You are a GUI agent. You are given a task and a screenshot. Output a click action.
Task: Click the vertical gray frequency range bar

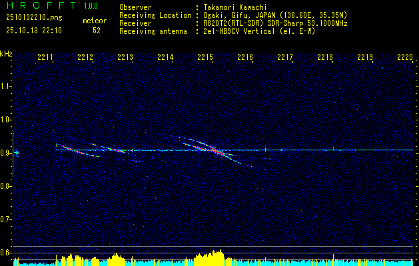click(x=13, y=154)
